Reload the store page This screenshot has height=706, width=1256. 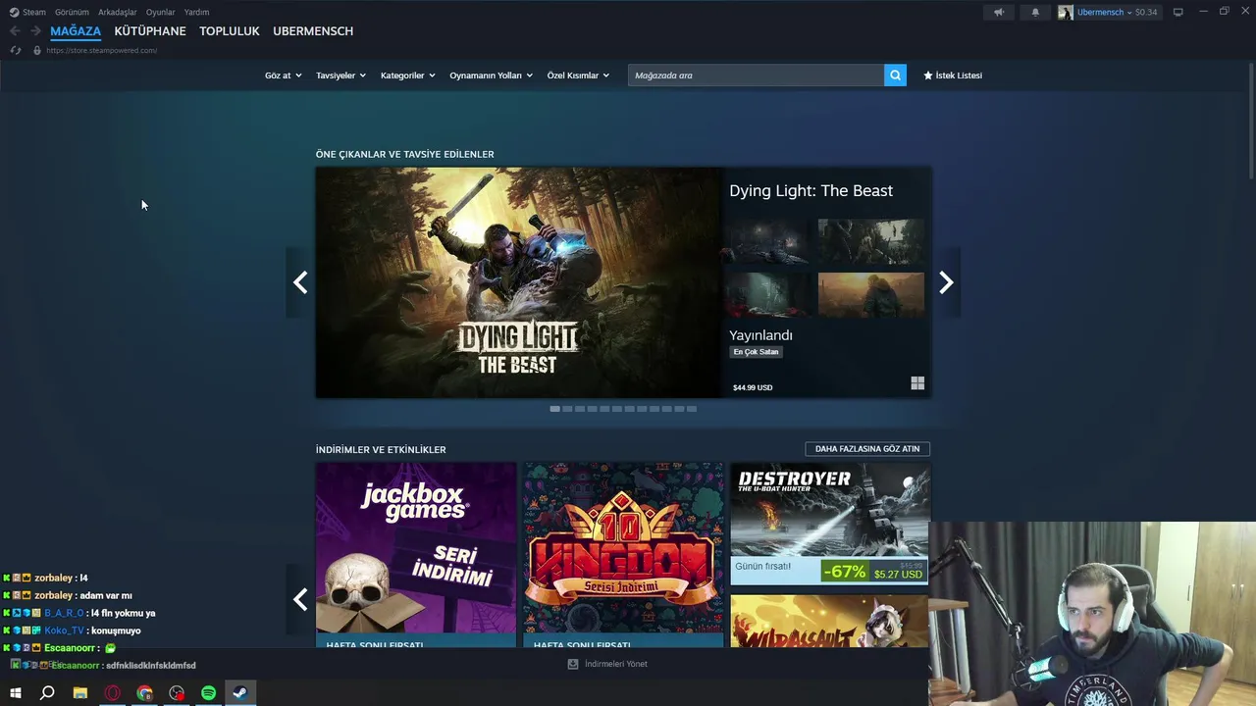[15, 50]
